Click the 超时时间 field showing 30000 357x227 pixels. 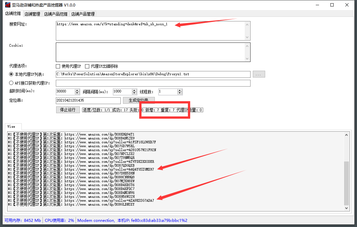[66, 92]
